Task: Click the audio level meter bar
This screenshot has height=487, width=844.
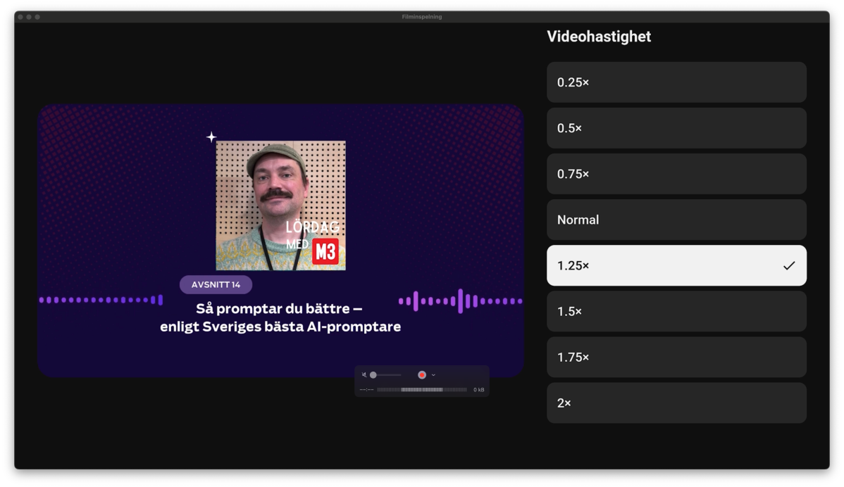Action: (x=421, y=389)
